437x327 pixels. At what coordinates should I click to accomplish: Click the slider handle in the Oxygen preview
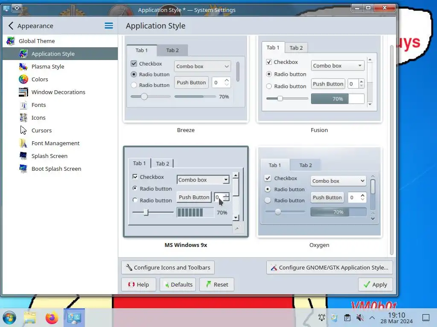[278, 212]
